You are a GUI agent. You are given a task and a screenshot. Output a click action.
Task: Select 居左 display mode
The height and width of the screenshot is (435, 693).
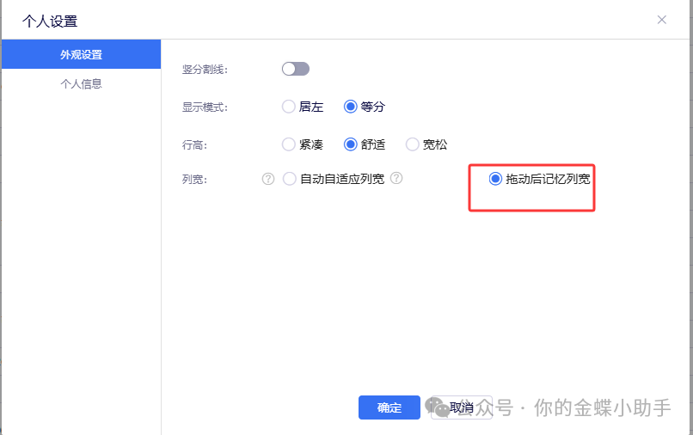tap(289, 107)
